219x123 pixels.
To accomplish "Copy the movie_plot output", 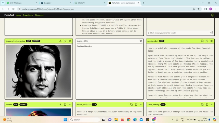I will (202, 41).
